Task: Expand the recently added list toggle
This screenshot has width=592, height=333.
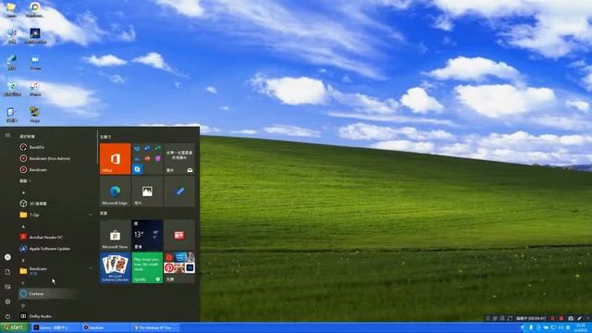Action: pos(25,181)
